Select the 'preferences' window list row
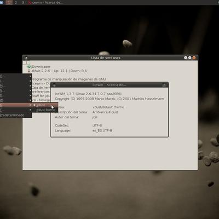This screenshot has width=219, height=219. 41,91
